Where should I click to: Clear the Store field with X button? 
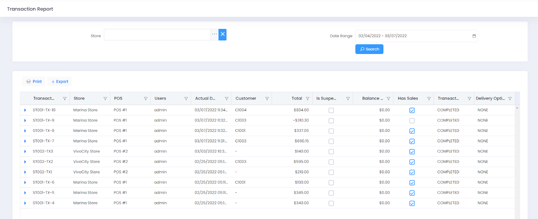click(222, 35)
